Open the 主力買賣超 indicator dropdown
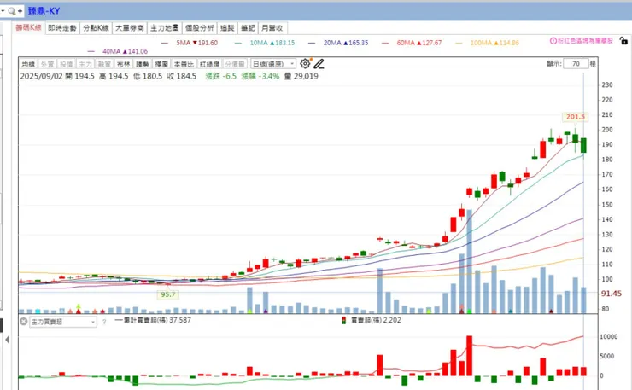 point(63,322)
